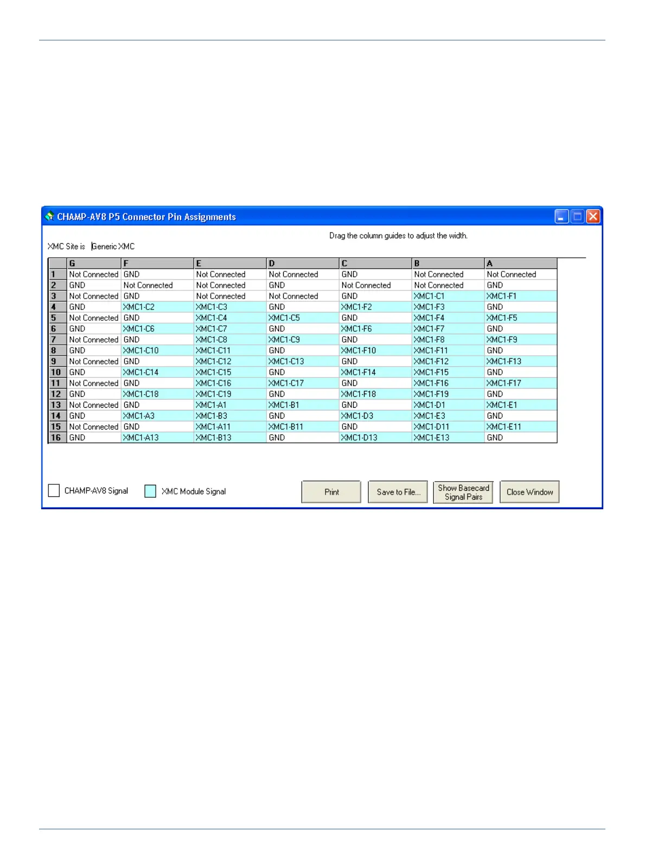Click cell XMC1-C14

pos(157,372)
